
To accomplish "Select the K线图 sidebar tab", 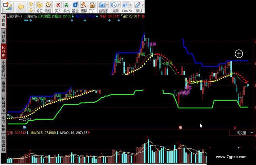I will (4, 51).
